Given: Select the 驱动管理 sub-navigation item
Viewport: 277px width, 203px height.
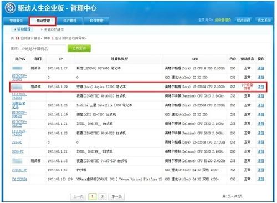Looking at the screenshot, I should coord(22,29).
